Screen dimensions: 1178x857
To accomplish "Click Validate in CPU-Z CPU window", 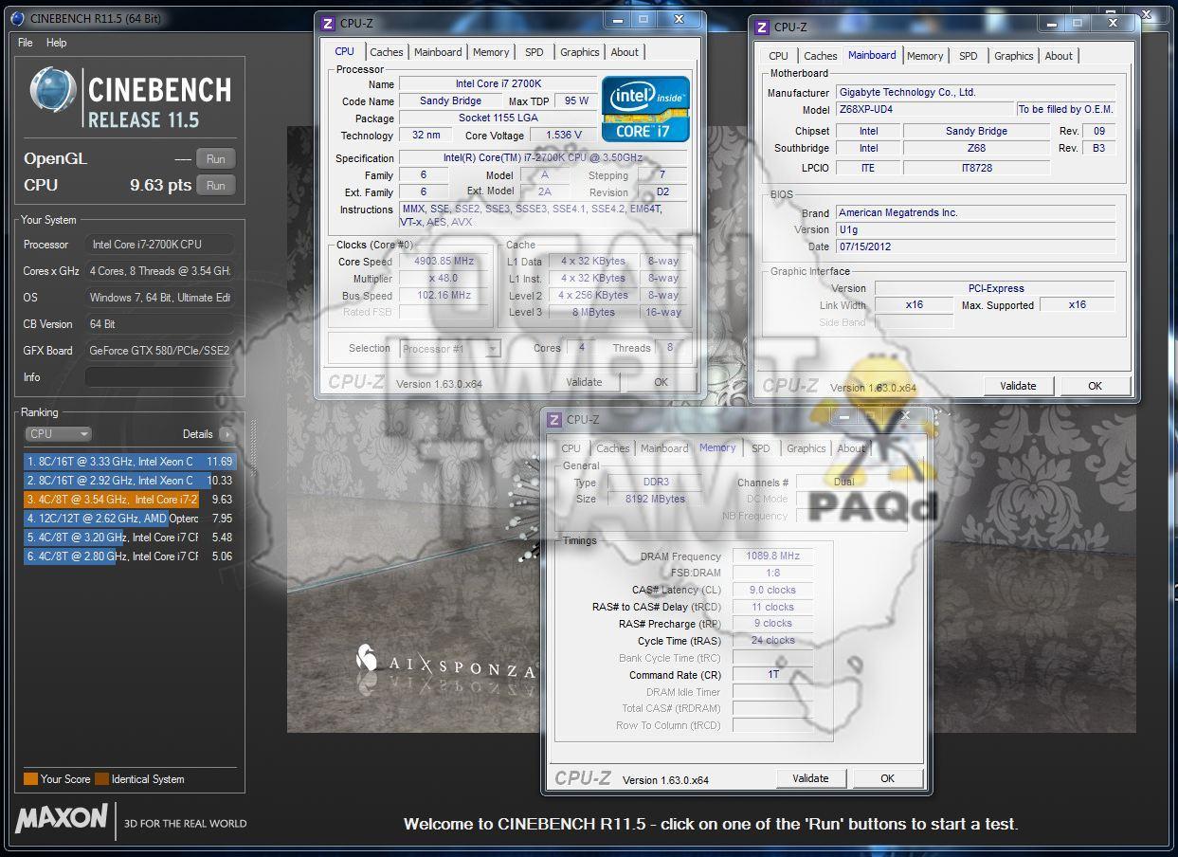I will 584,382.
